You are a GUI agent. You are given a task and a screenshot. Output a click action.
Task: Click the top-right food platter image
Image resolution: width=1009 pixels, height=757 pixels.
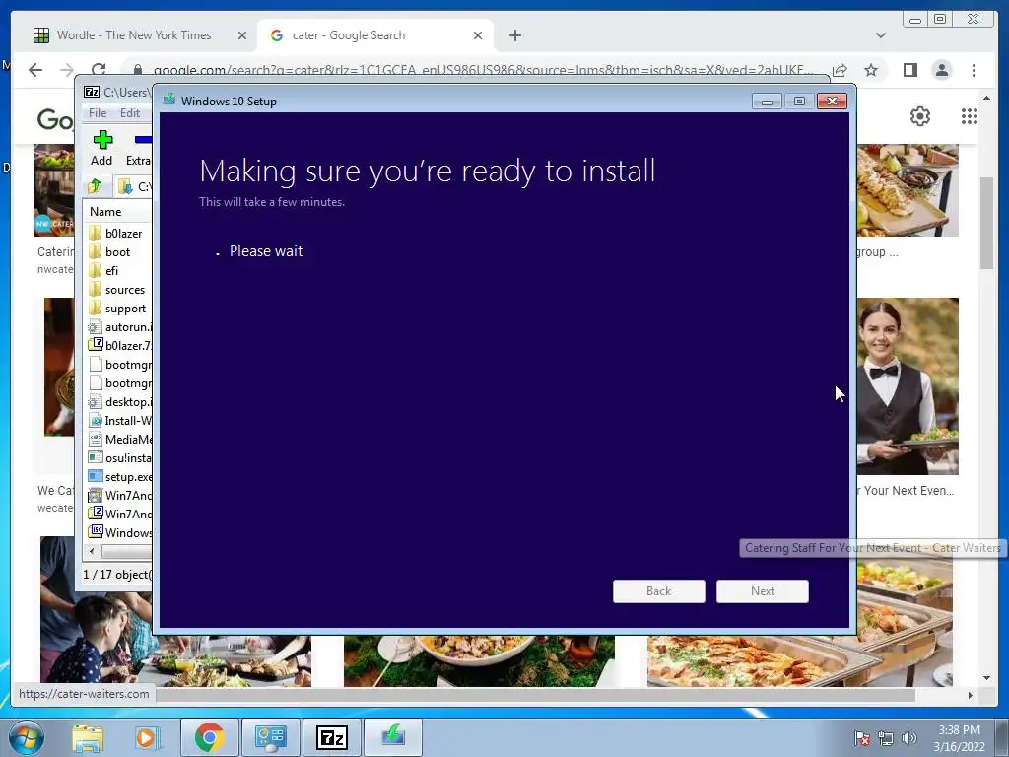pos(908,190)
